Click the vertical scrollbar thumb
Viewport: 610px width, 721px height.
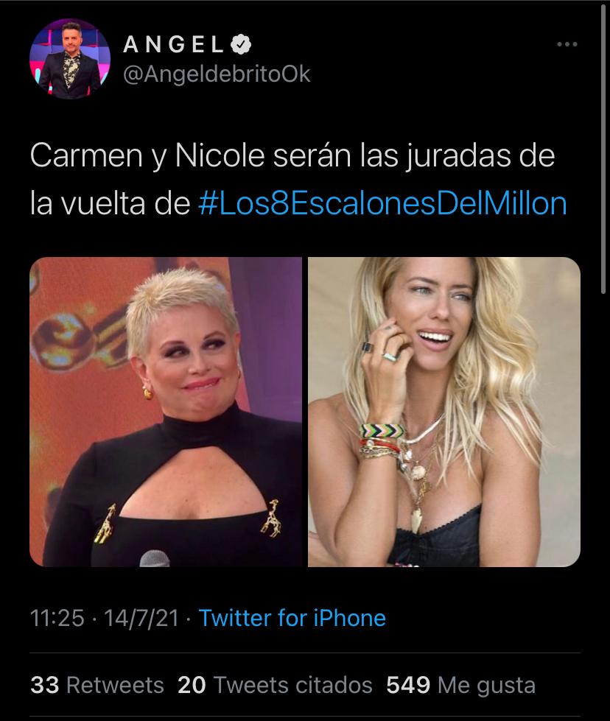pos(603,148)
